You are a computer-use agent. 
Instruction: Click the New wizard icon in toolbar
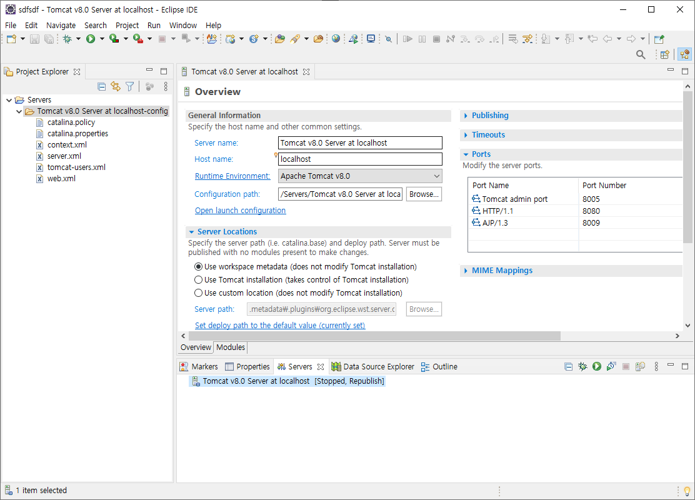pos(11,39)
